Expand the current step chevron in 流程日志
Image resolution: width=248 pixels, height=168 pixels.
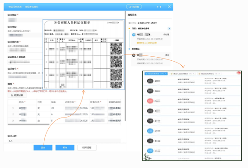tap(169, 29)
